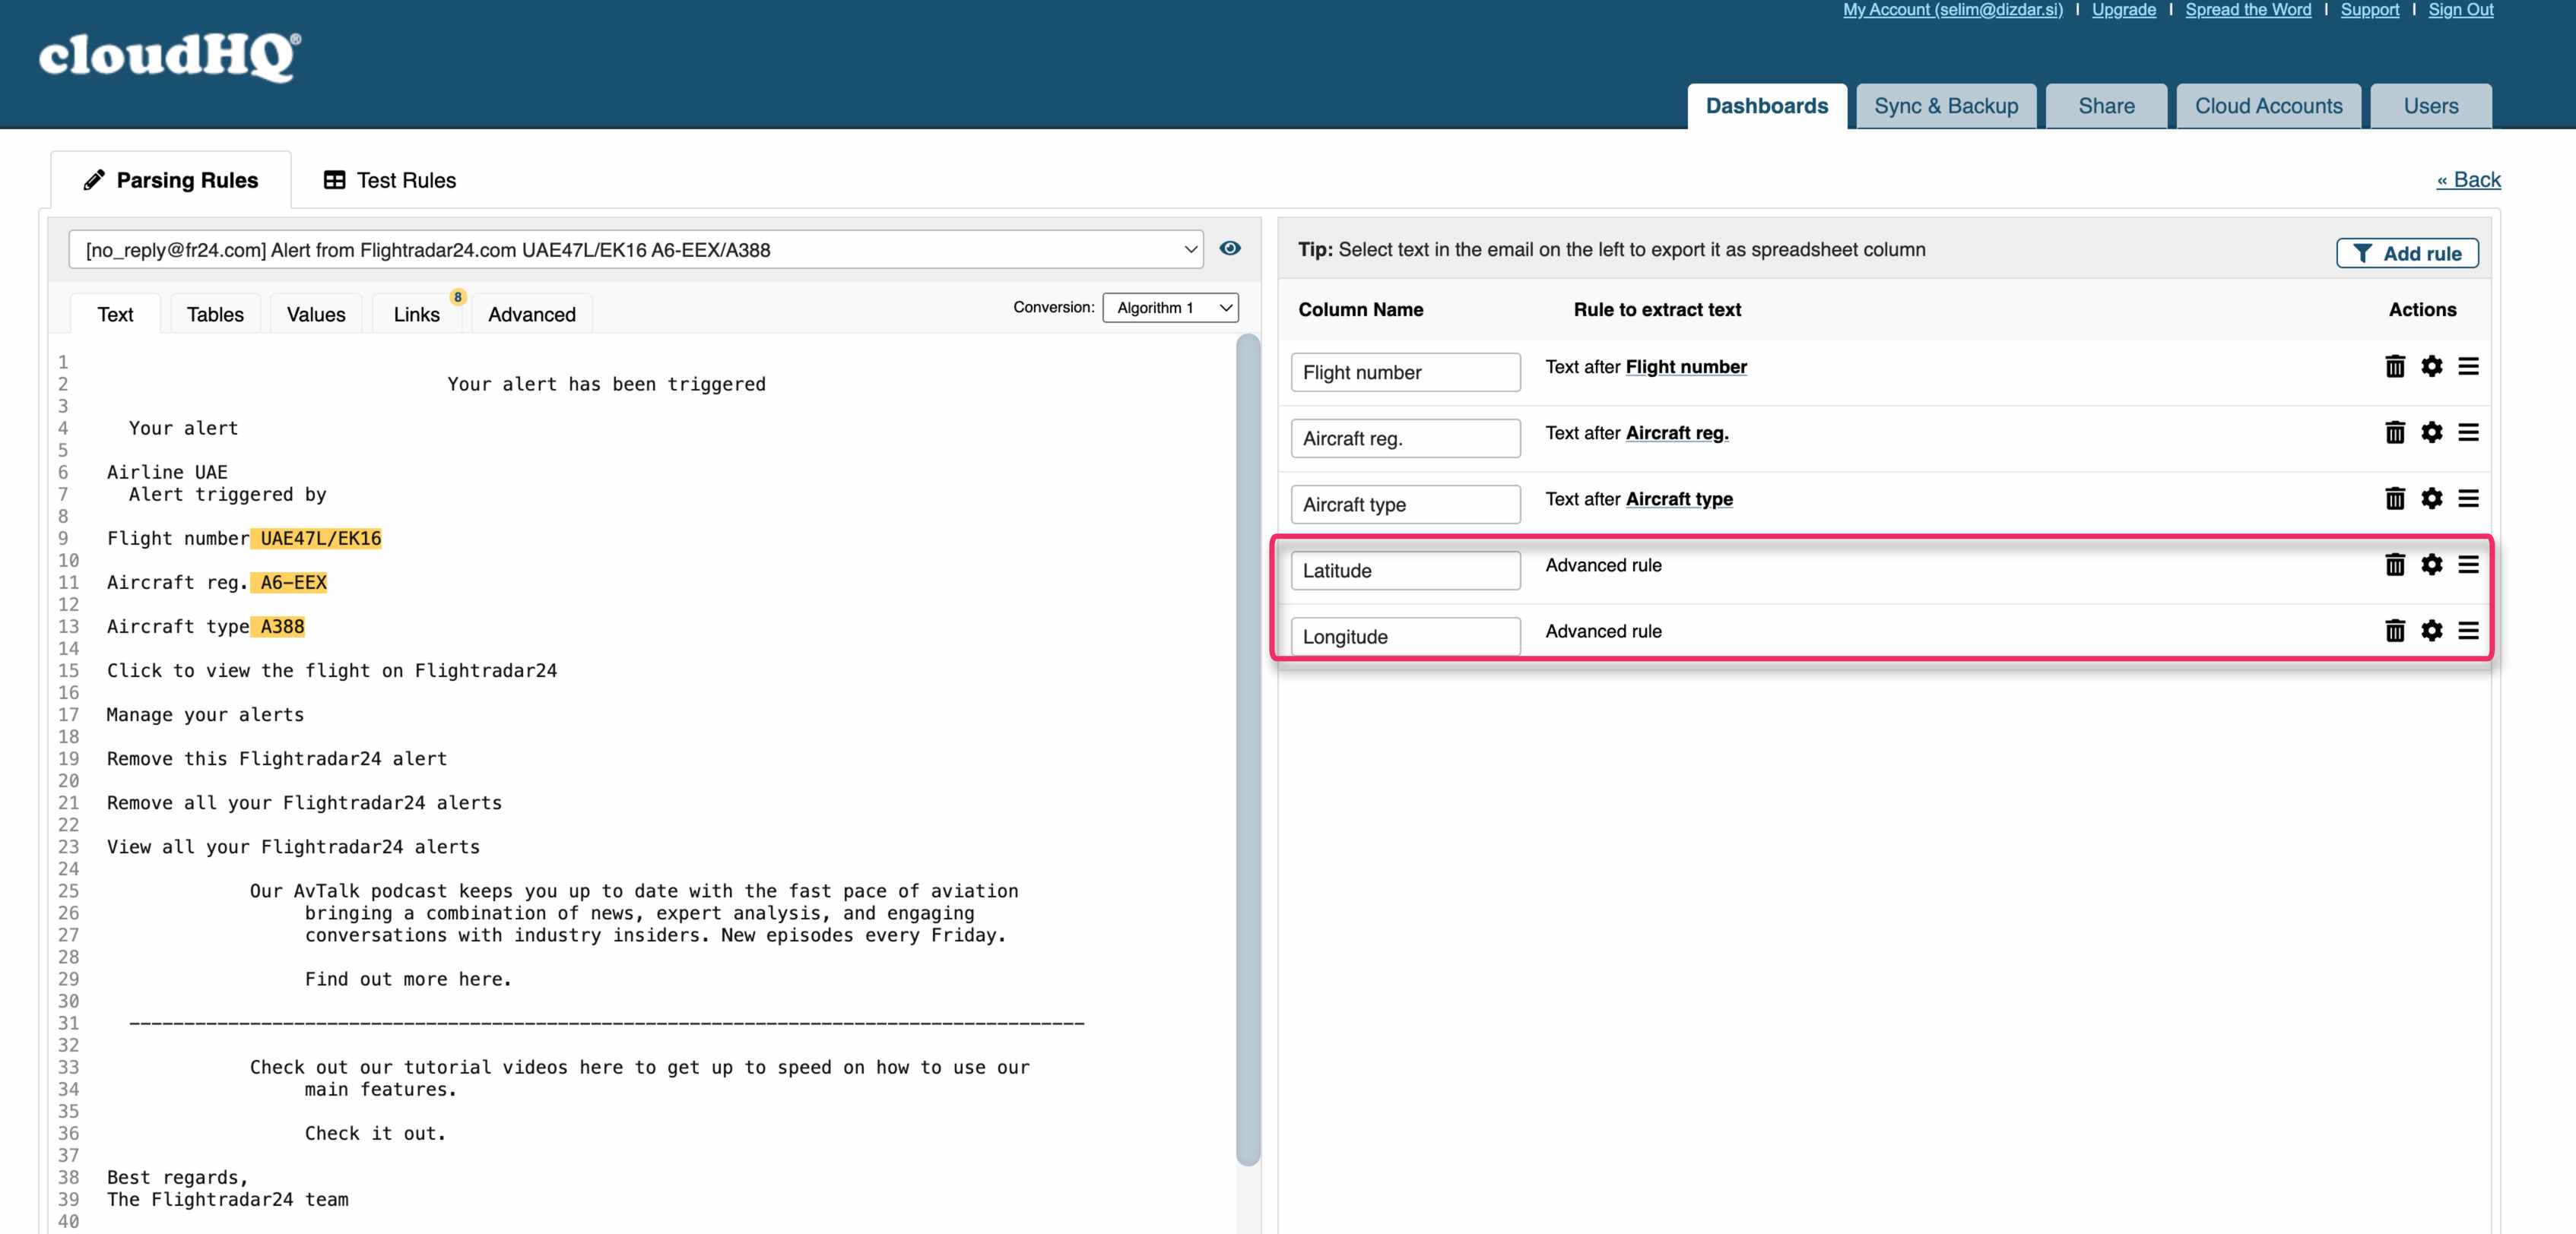Click 'Remove all your Flightradar24 alerts' line

click(x=304, y=802)
